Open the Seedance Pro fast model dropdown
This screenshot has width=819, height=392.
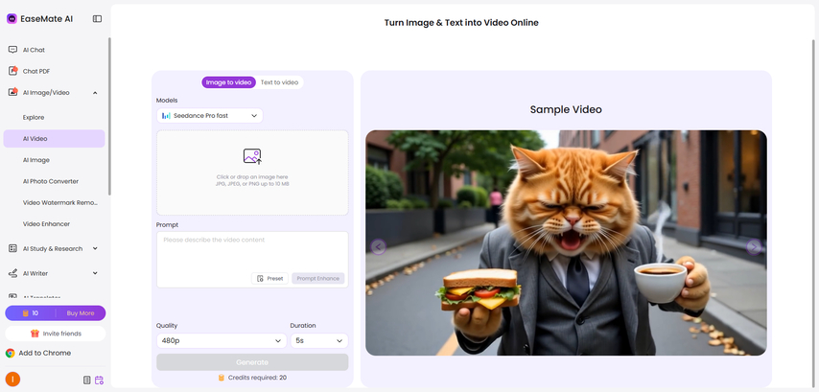pyautogui.click(x=210, y=115)
